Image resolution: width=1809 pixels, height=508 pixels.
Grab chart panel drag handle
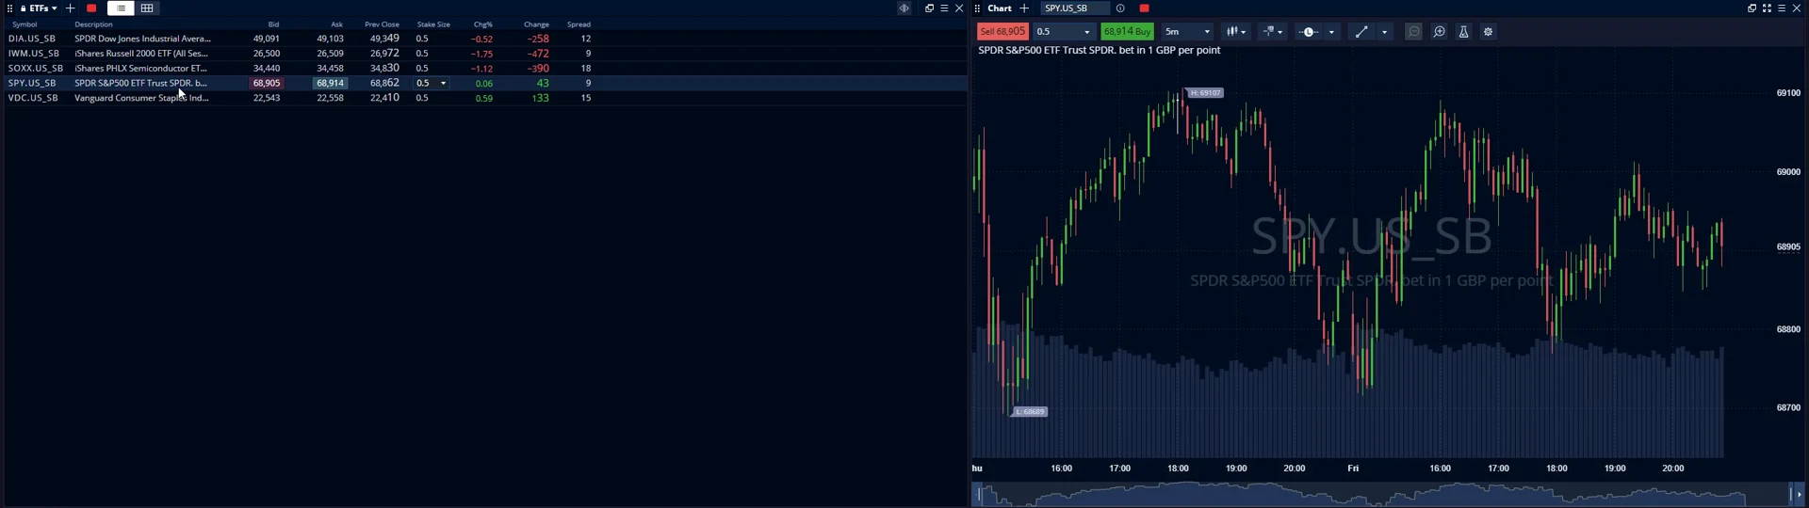977,8
